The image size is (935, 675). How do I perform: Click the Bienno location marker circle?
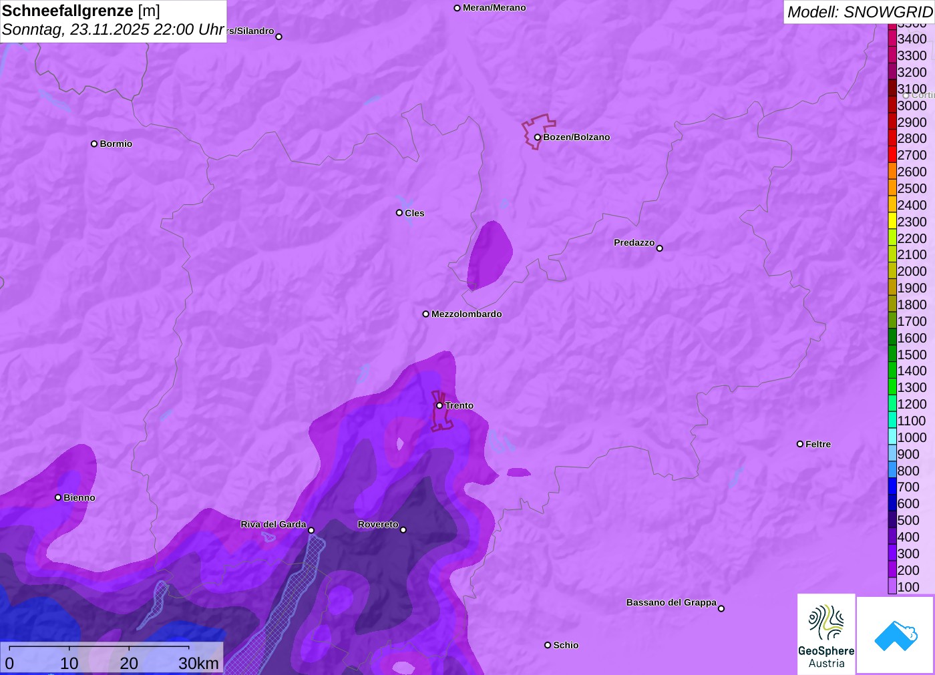pyautogui.click(x=58, y=497)
